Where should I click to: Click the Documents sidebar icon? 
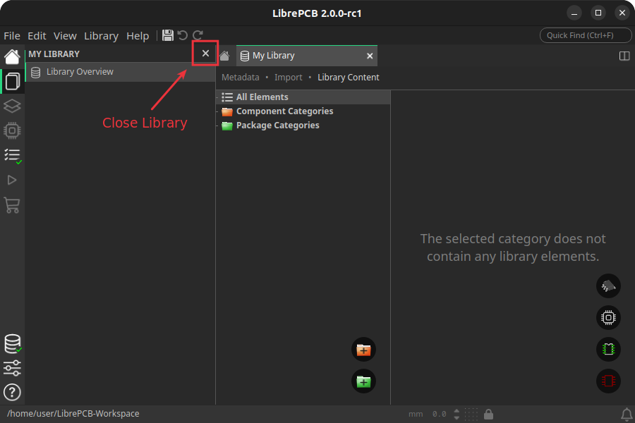[12, 82]
